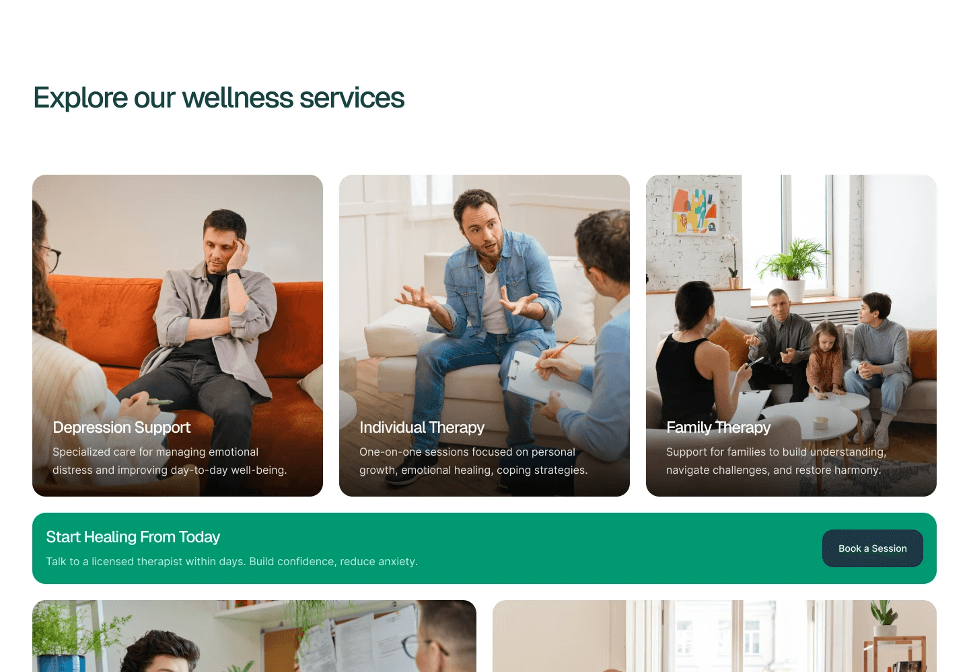Select the Family Therapy title text
Screen dimensions: 969x672
tap(719, 427)
